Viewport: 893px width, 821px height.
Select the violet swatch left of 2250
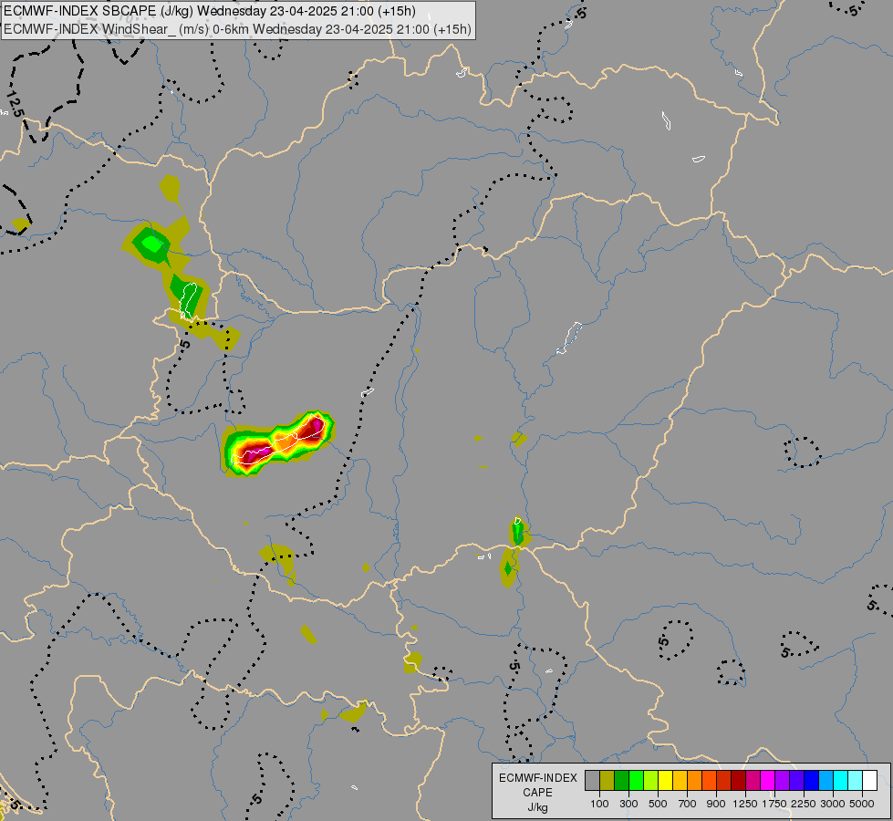coord(796,781)
